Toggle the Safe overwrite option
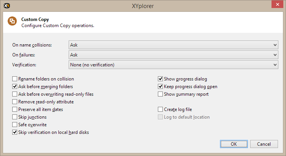The width and height of the screenshot is (286, 156). pos(15,125)
